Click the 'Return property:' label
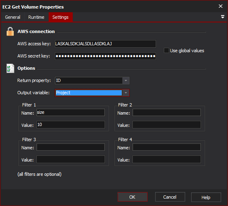 (x=34, y=80)
